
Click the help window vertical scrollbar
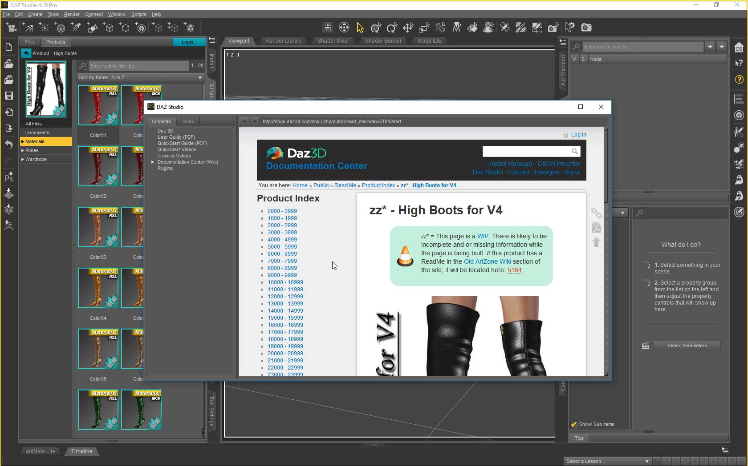607,251
